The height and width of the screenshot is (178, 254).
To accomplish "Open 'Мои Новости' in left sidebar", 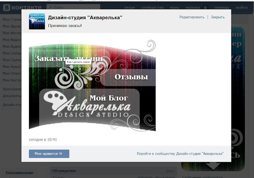I will 12,67.
